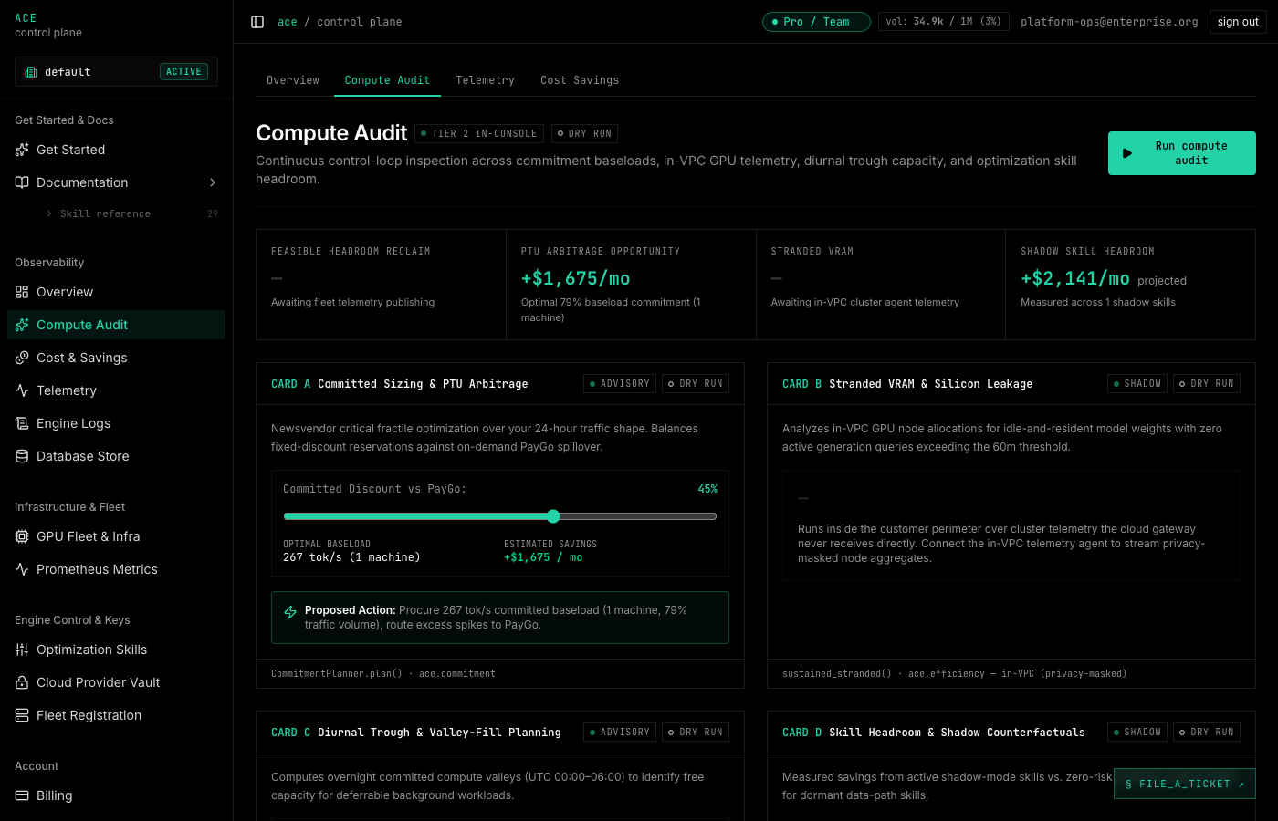Click the FILE_A_TICKET button
Screen dimensions: 1278x821
tap(1185, 784)
